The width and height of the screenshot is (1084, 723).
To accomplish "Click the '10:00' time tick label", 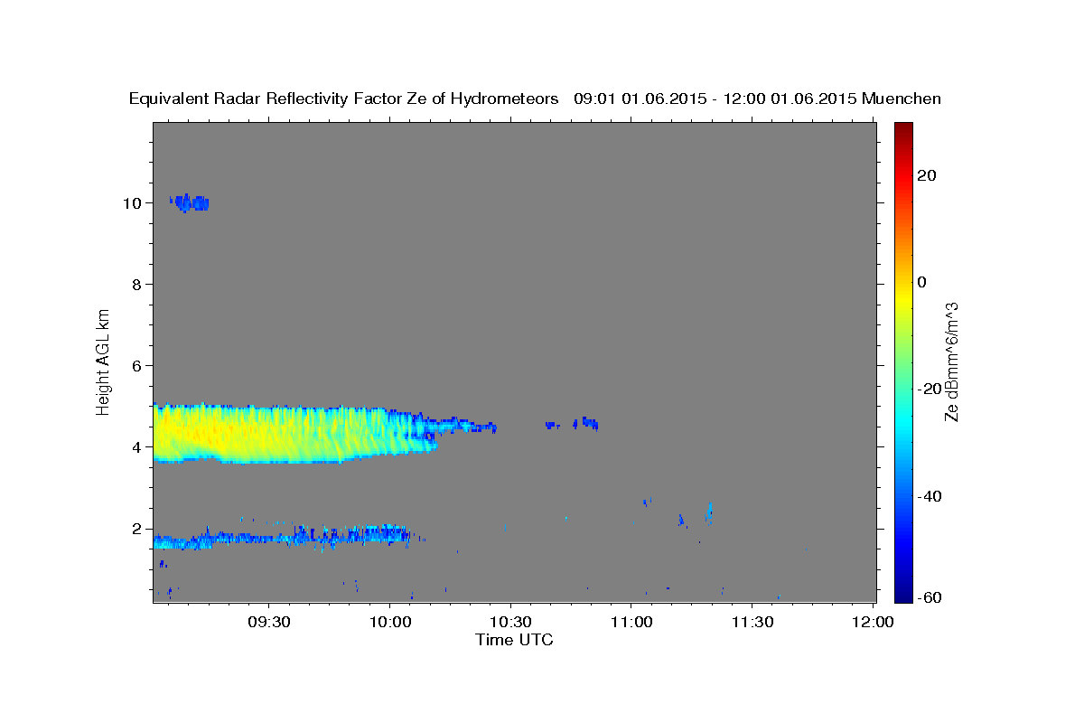I will [x=389, y=623].
